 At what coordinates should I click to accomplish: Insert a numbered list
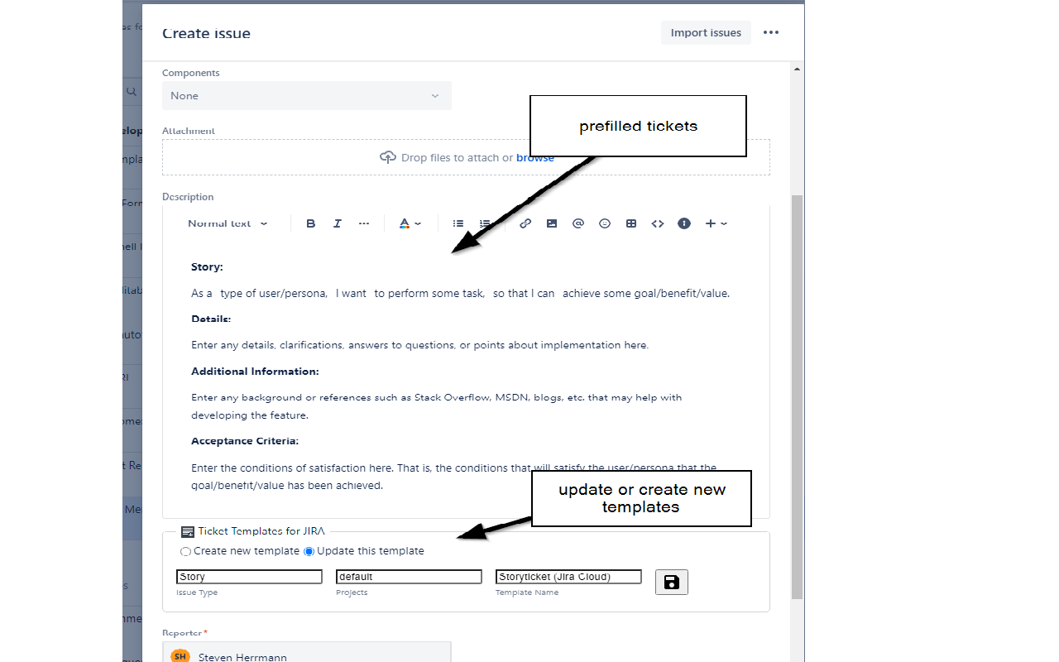coord(485,223)
